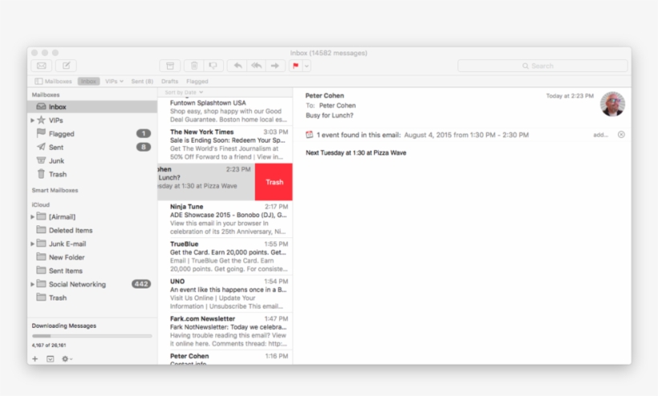The image size is (658, 396).
Task: Click the red Trash swipe button
Action: [x=274, y=182]
